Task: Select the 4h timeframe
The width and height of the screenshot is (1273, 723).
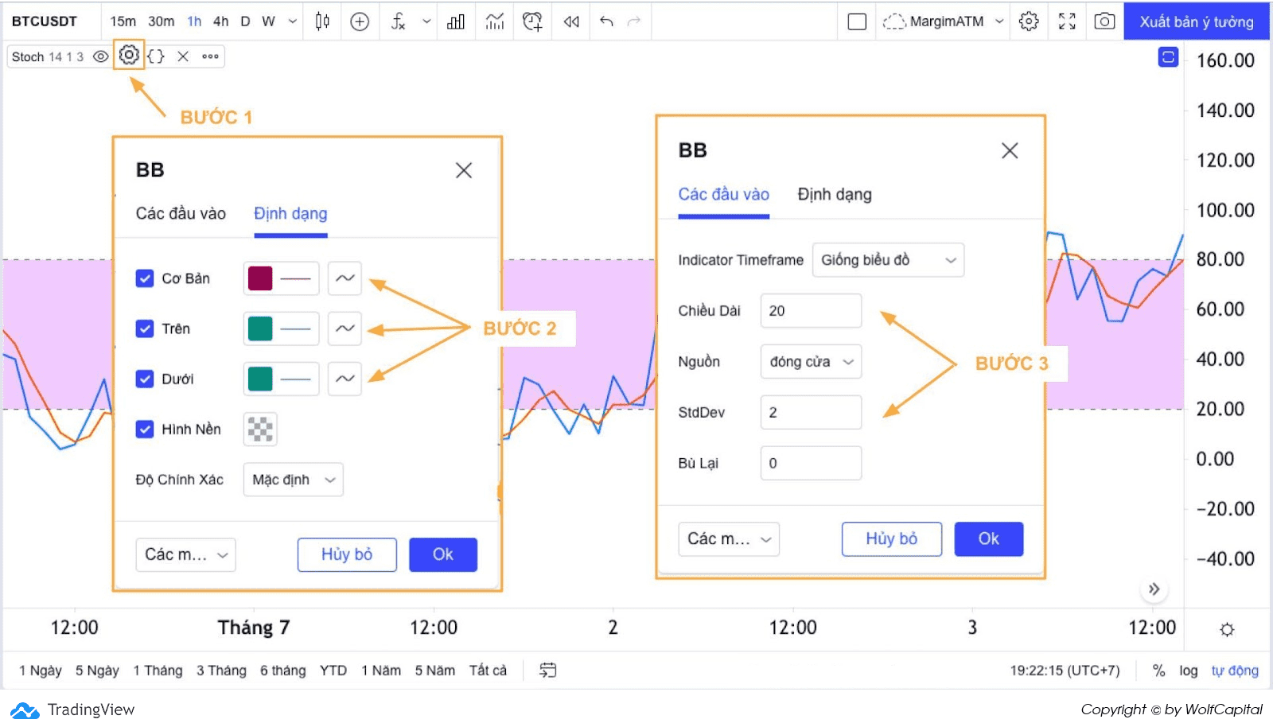Action: [221, 21]
